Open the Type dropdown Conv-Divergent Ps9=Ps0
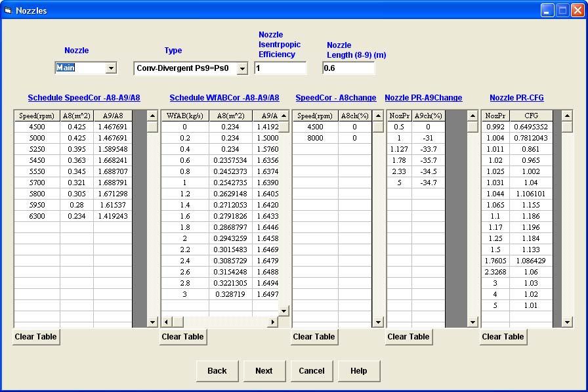Image resolution: width=588 pixels, height=392 pixels. (242, 69)
